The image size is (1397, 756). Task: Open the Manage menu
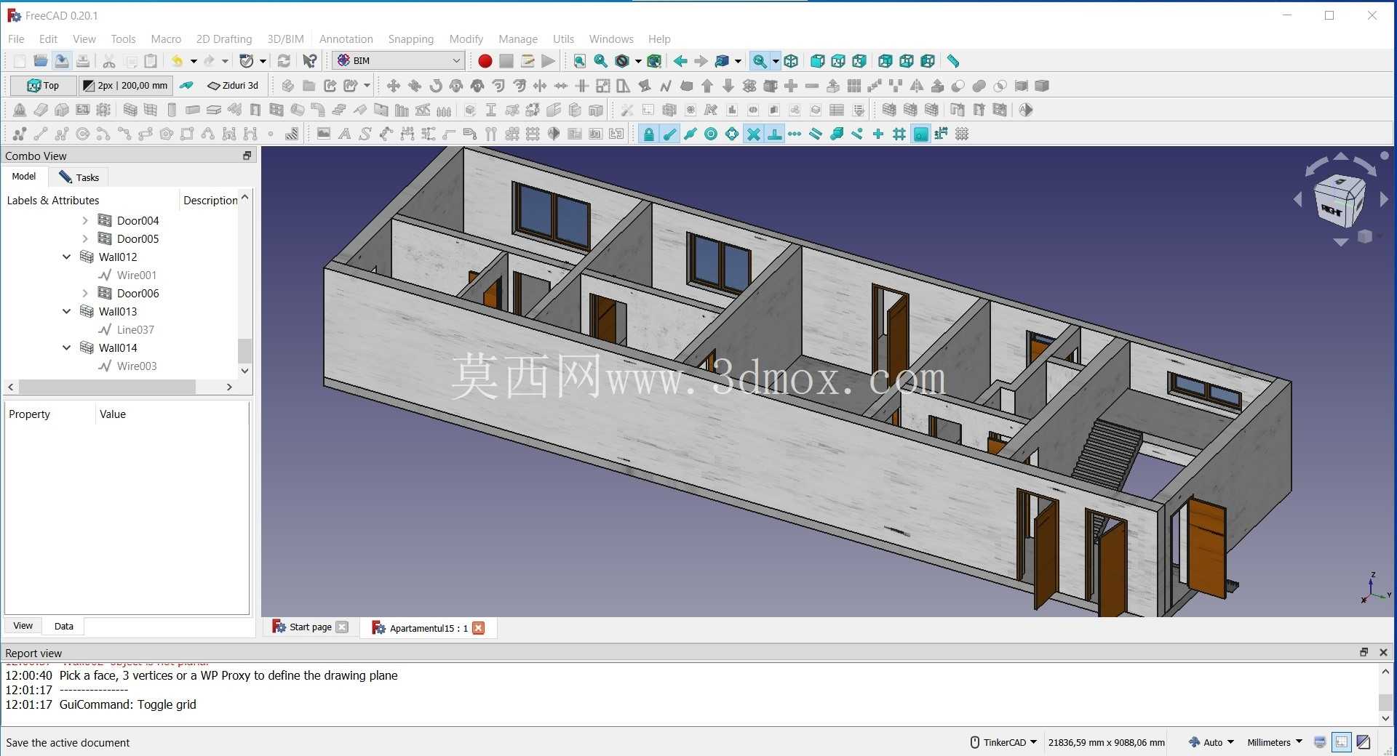517,39
